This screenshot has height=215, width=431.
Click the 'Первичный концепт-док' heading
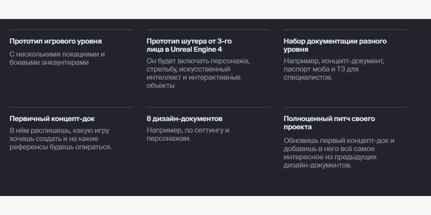[x=52, y=119]
